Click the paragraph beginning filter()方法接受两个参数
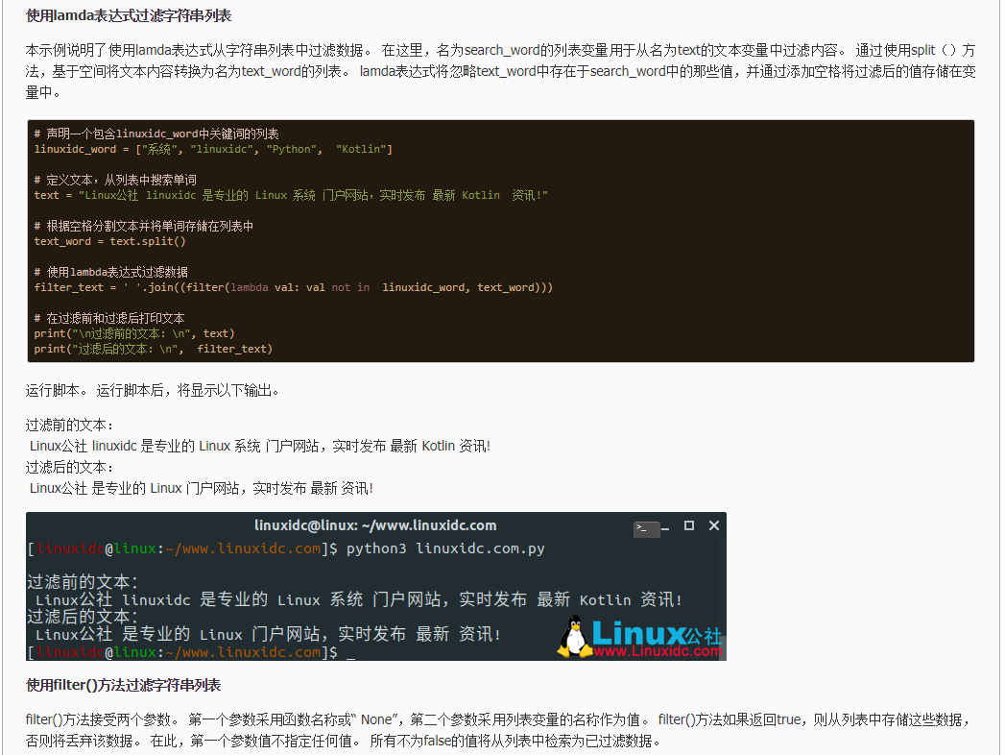The image size is (1005, 755). [498, 730]
